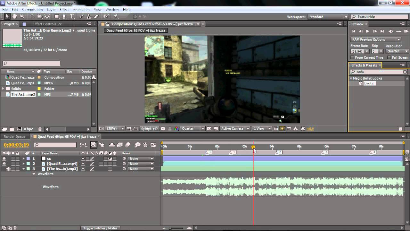Open the Composition menu
The image size is (410, 231).
[32, 10]
